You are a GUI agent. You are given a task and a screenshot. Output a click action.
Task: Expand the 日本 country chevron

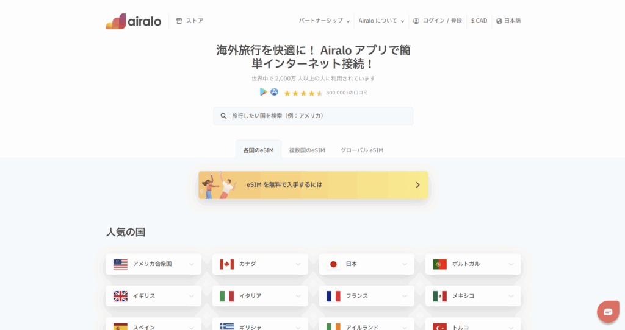pyautogui.click(x=405, y=264)
